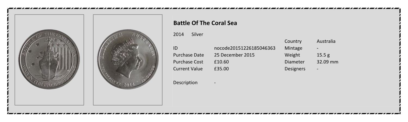The height and width of the screenshot is (122, 408).
Task: Click the Description field label
Action: tap(185, 82)
